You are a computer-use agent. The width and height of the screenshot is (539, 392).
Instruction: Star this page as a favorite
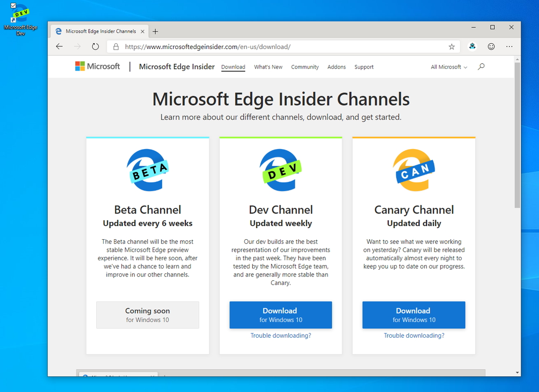(x=452, y=46)
